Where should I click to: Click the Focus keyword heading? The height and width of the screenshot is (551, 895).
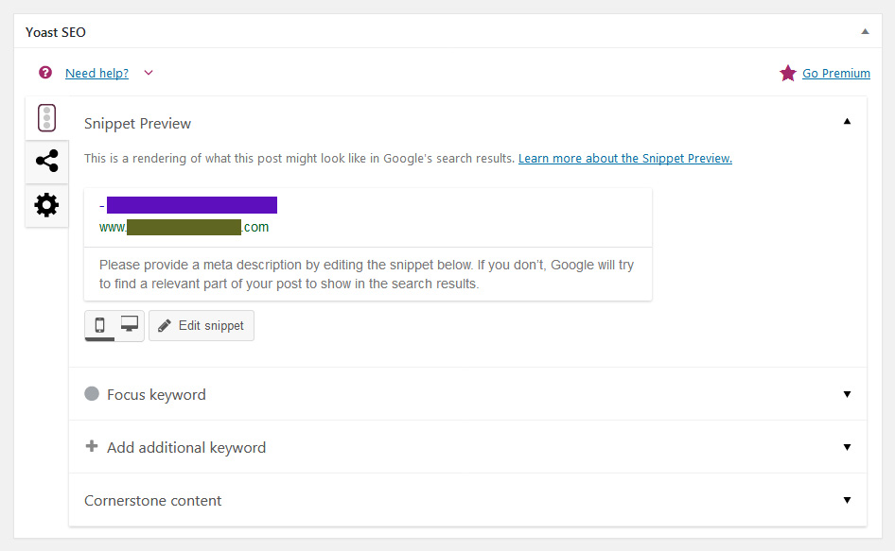pos(156,395)
